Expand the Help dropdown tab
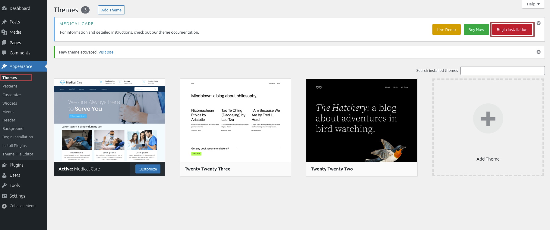Viewport: 550px width, 230px height. 533,4
